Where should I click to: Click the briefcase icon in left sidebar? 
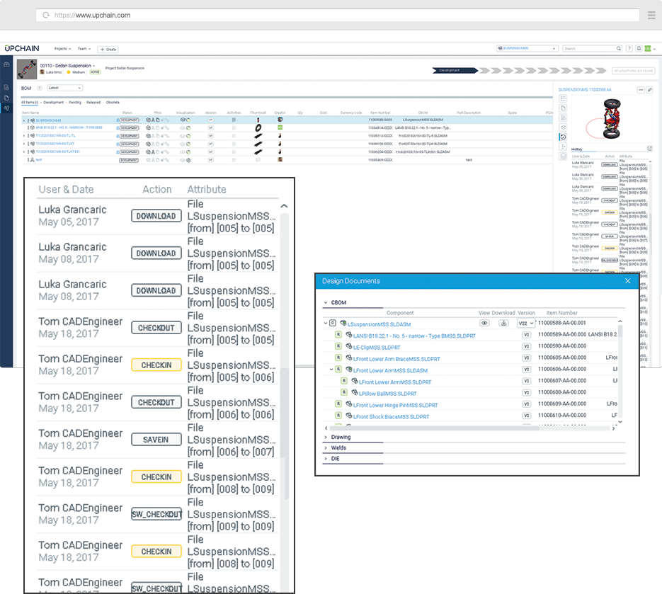(6, 64)
